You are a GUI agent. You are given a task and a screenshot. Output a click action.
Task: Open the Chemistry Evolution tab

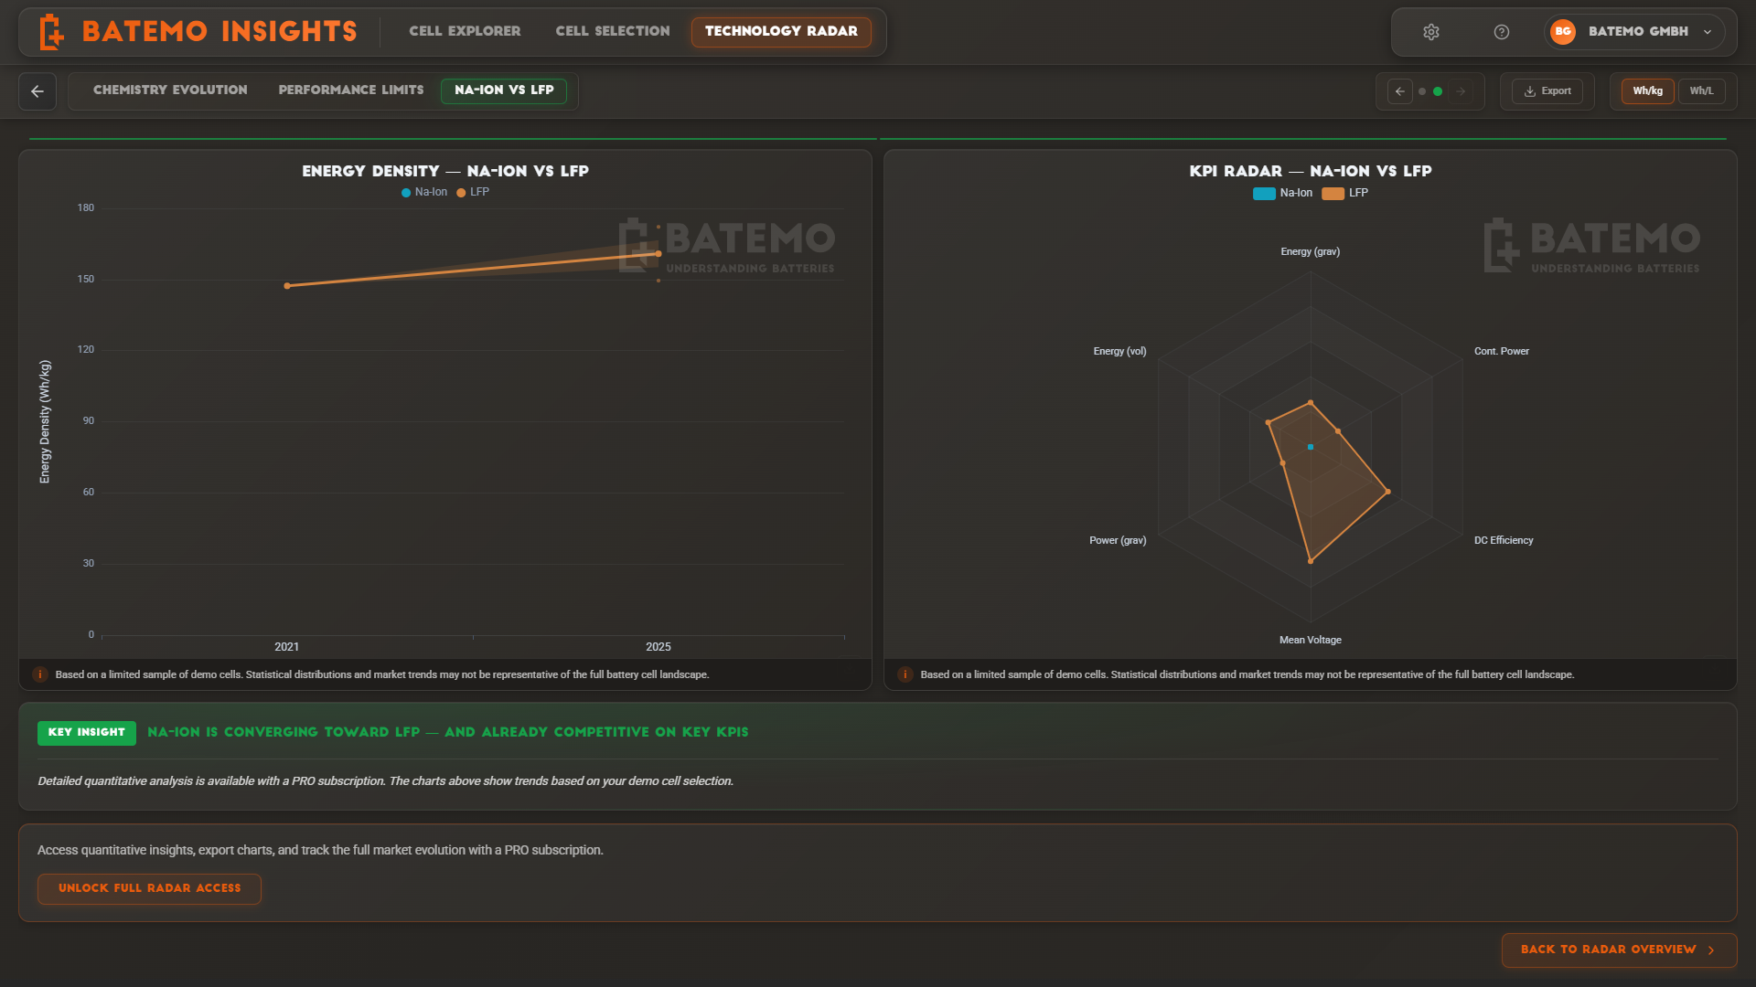170,90
